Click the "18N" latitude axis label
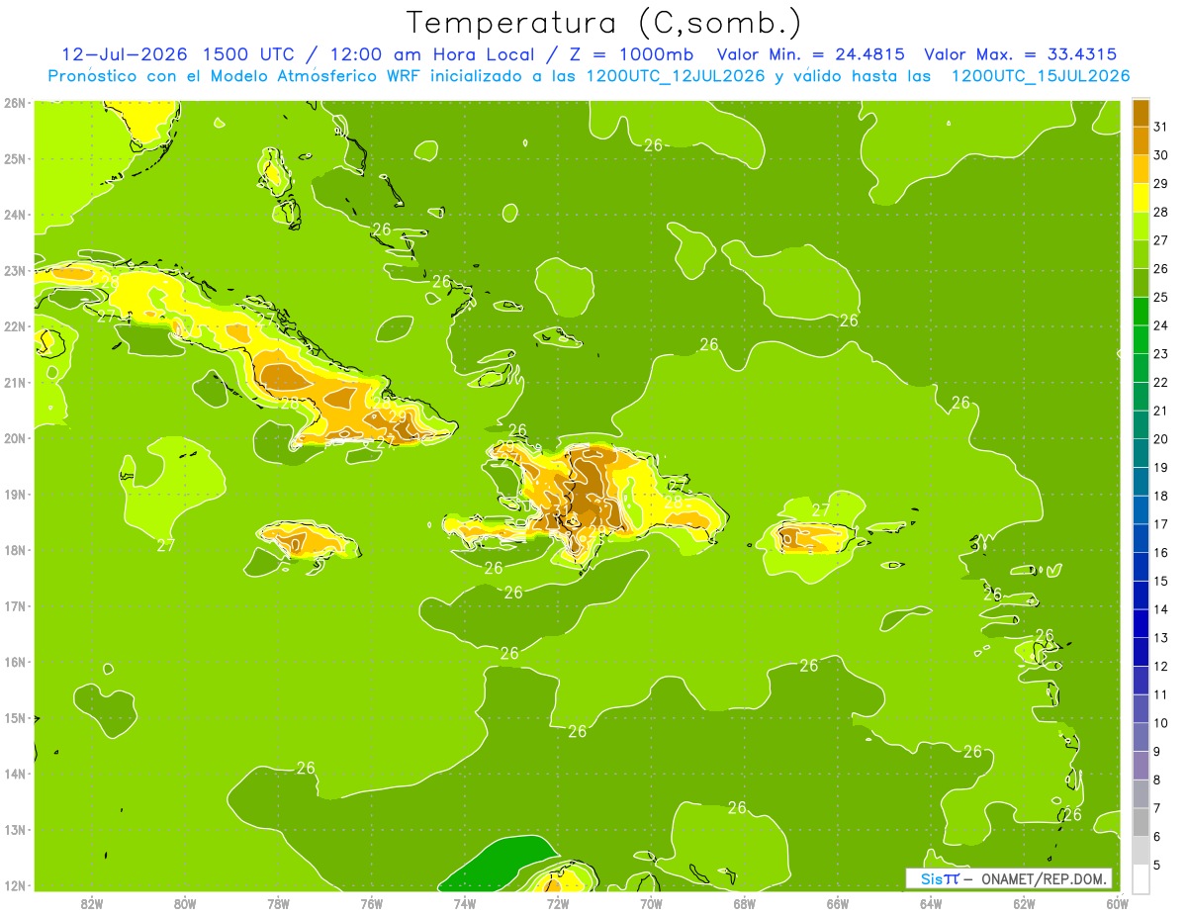 coord(15,550)
